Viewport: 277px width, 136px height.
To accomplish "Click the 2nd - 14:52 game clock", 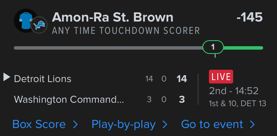I will point(234,91).
